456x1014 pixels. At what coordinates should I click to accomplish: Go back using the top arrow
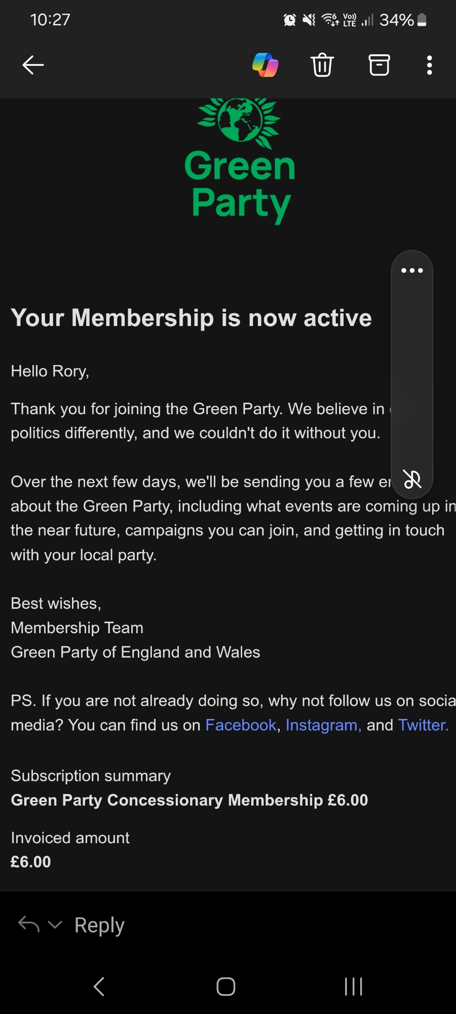tap(33, 65)
